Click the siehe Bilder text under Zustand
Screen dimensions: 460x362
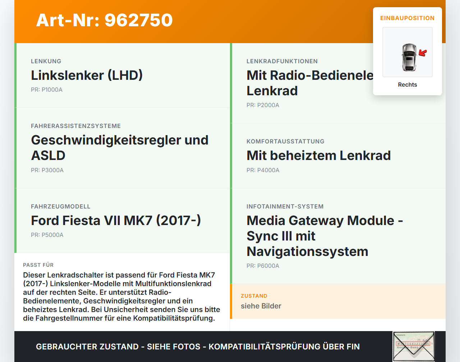(x=261, y=306)
